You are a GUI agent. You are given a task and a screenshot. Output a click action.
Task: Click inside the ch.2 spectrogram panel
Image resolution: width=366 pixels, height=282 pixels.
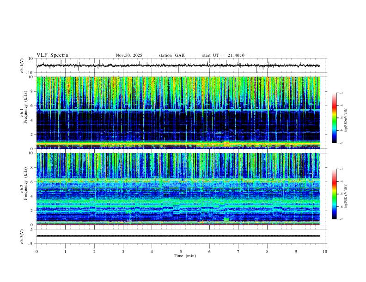tap(178, 189)
